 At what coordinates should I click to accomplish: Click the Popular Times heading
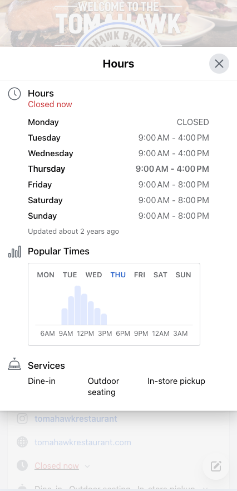pyautogui.click(x=59, y=251)
